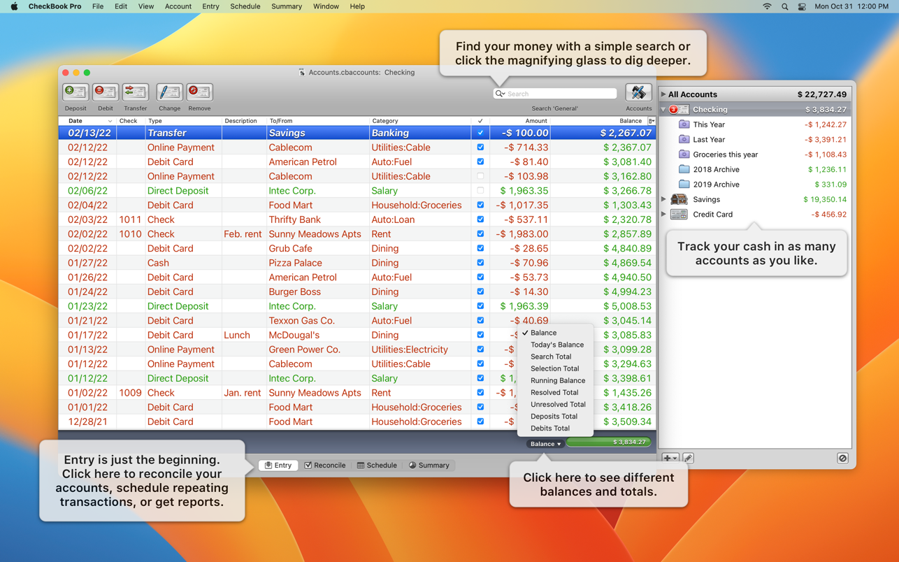
Task: Open a new Transfer entry
Action: click(x=135, y=92)
